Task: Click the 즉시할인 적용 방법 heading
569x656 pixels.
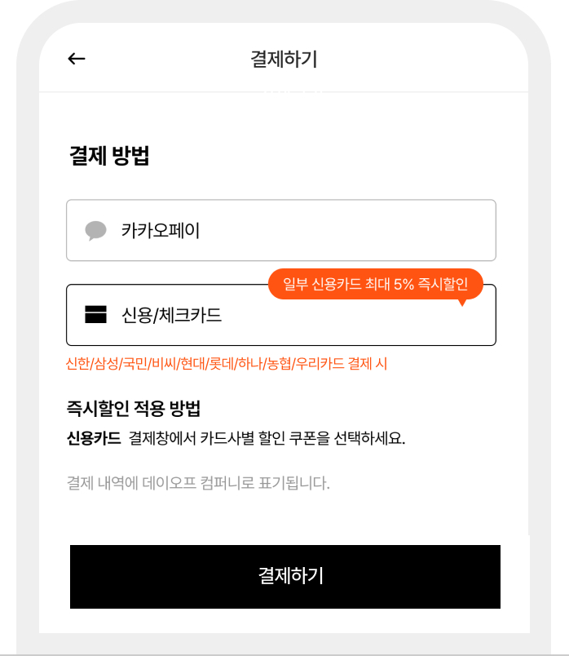Action: (x=134, y=408)
